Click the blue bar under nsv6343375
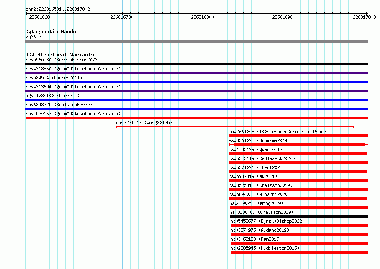The image size is (380, 269). click(196, 109)
